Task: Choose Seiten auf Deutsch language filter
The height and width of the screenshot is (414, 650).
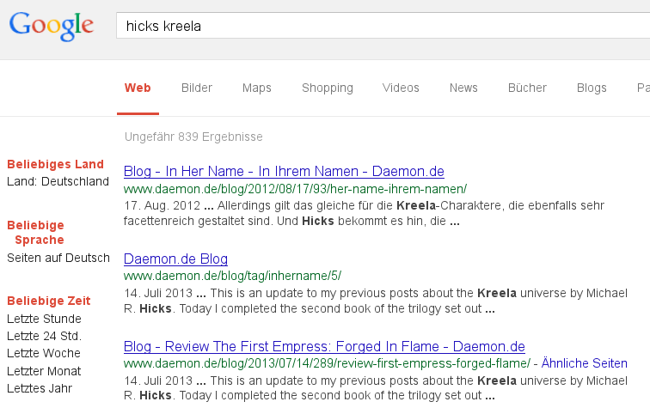Action: tap(58, 258)
